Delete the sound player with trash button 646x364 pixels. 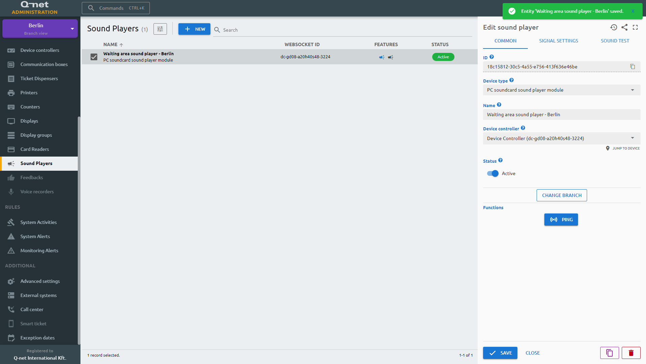point(631,353)
